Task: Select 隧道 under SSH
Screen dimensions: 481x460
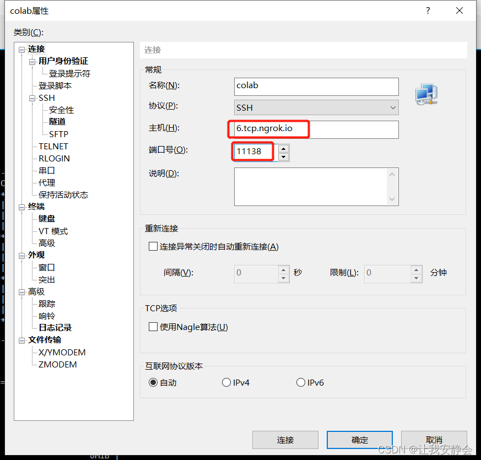Action: (57, 122)
